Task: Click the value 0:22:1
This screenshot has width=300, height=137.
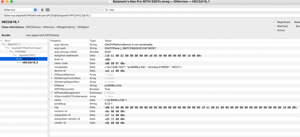Action: click(x=109, y=103)
